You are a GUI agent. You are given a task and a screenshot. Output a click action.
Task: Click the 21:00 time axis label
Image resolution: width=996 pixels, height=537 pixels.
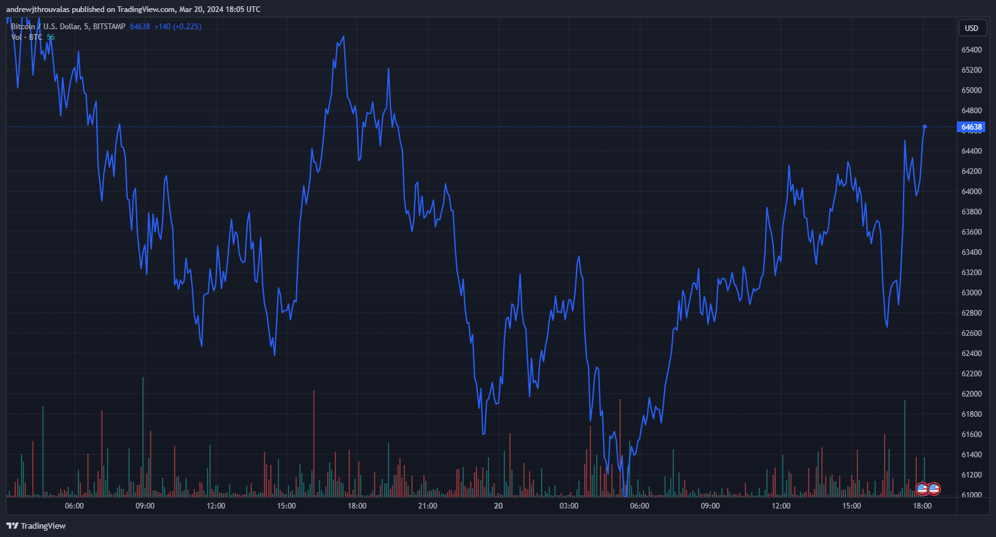coord(428,506)
